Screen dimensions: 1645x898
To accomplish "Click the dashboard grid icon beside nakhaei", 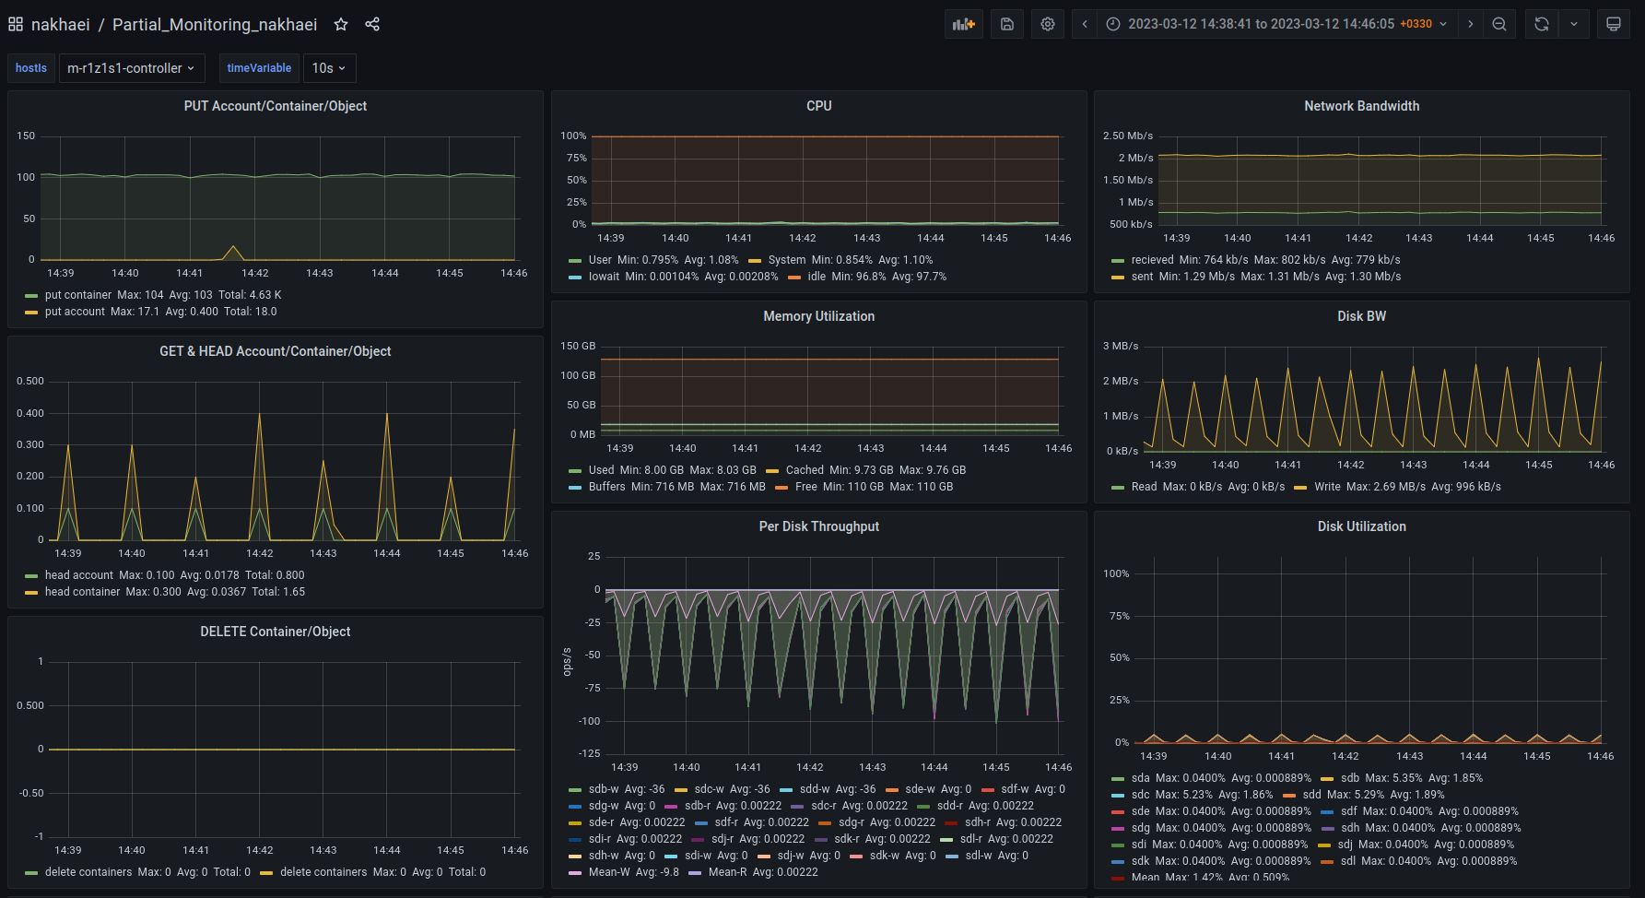I will click(16, 24).
